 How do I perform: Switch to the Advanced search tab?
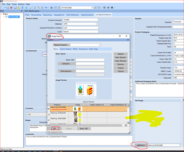pos(83,49)
